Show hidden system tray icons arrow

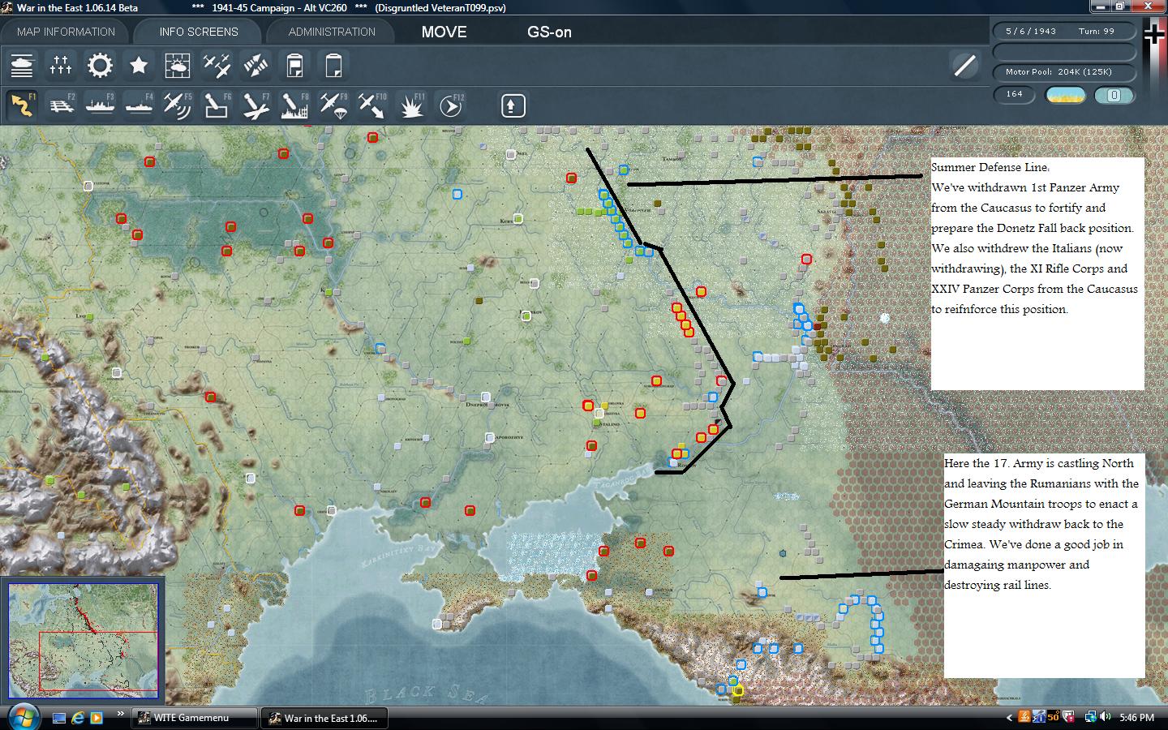(1009, 718)
